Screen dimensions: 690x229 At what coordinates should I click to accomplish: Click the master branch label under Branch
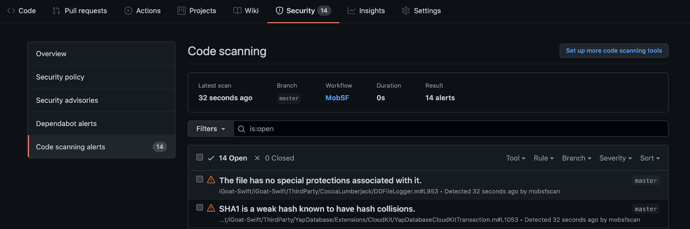pyautogui.click(x=289, y=98)
